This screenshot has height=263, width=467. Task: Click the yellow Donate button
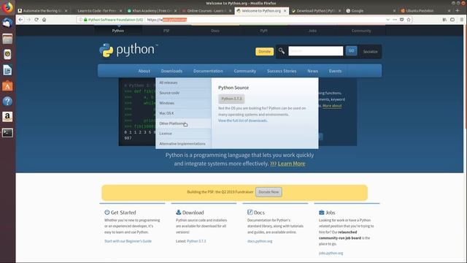click(x=264, y=51)
